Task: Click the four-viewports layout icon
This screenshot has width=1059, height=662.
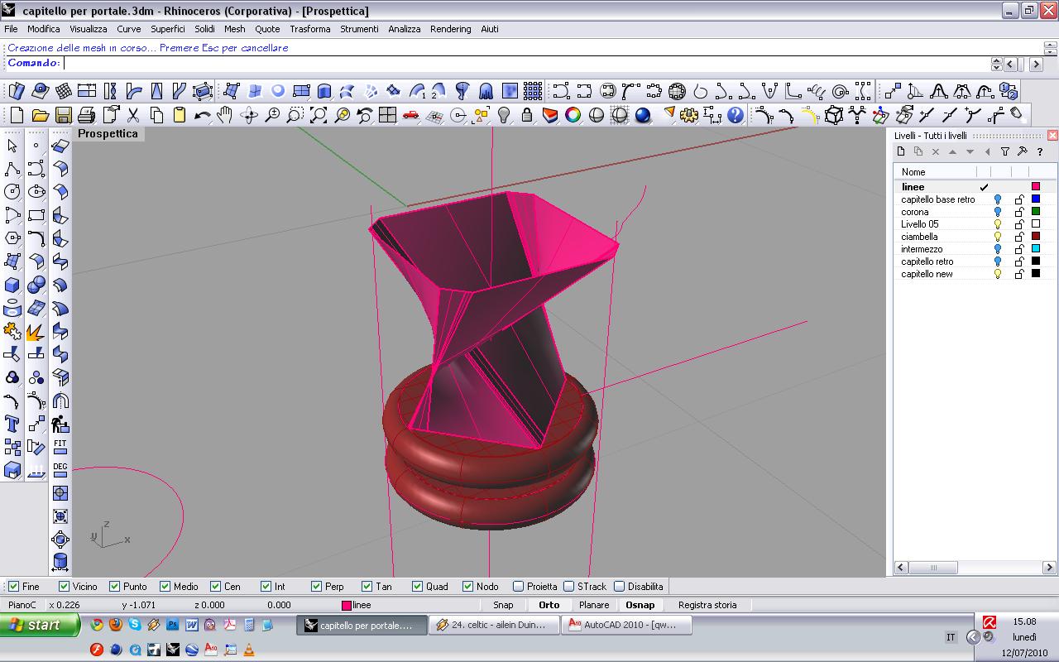Action: 387,115
